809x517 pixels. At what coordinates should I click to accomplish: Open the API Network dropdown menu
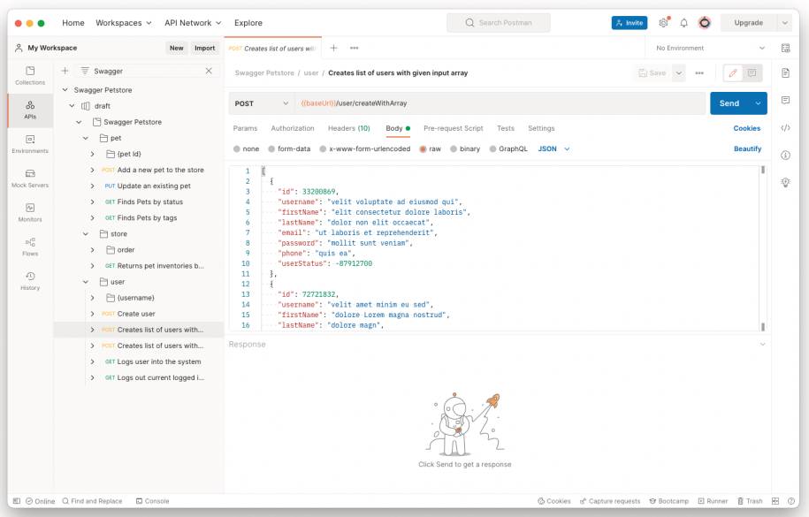193,23
